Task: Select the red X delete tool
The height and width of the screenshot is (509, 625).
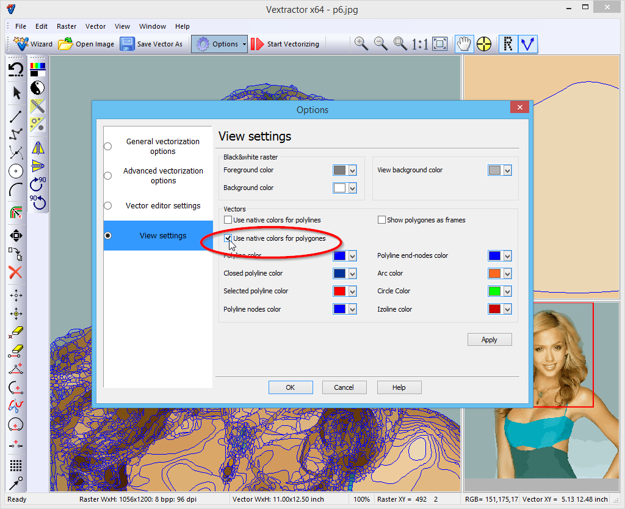Action: point(16,273)
